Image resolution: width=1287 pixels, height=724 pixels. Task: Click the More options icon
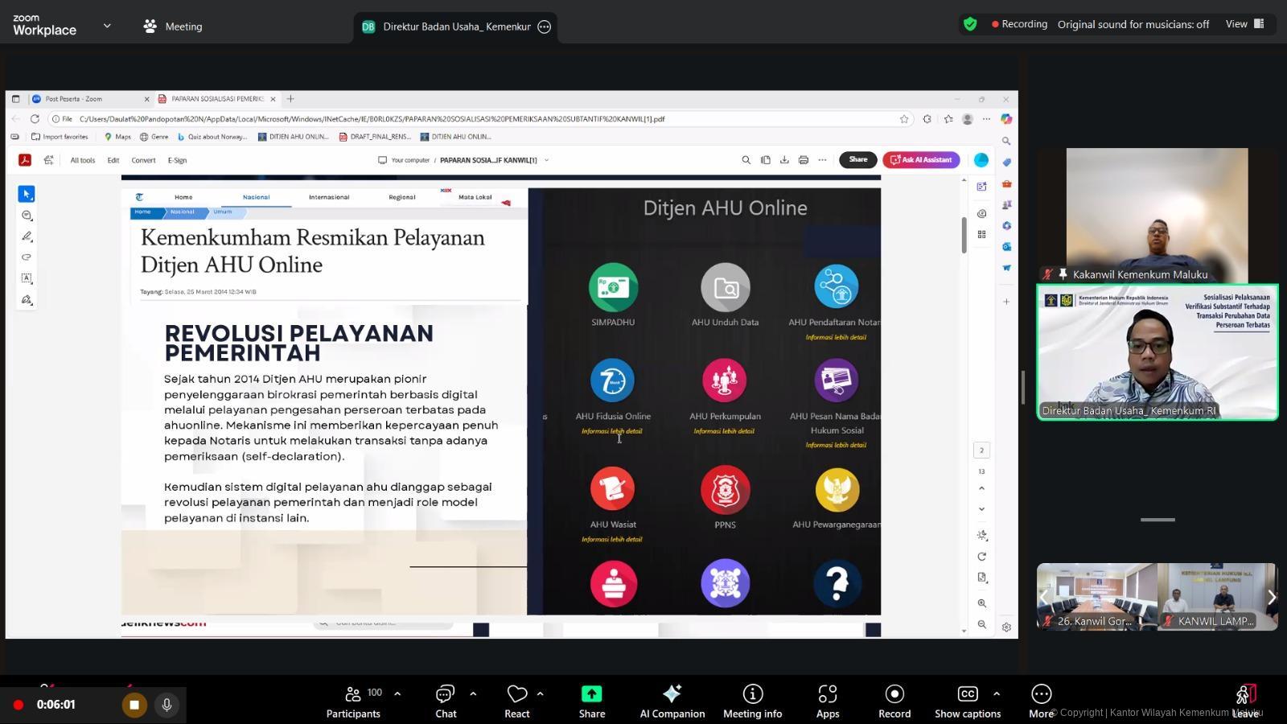click(x=1041, y=701)
